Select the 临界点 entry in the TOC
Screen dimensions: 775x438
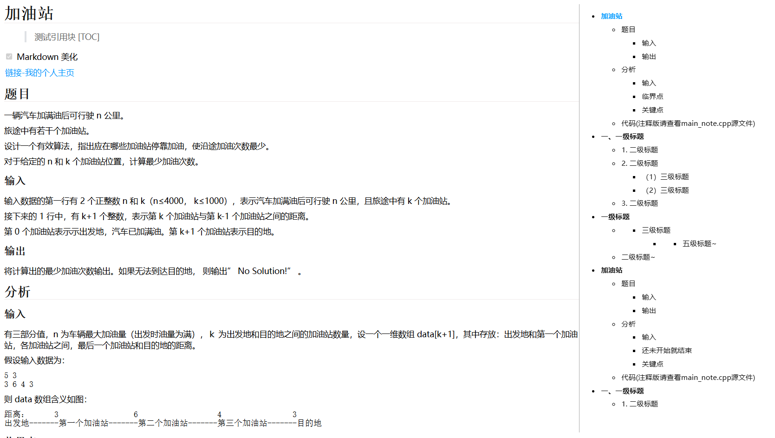pyautogui.click(x=652, y=96)
